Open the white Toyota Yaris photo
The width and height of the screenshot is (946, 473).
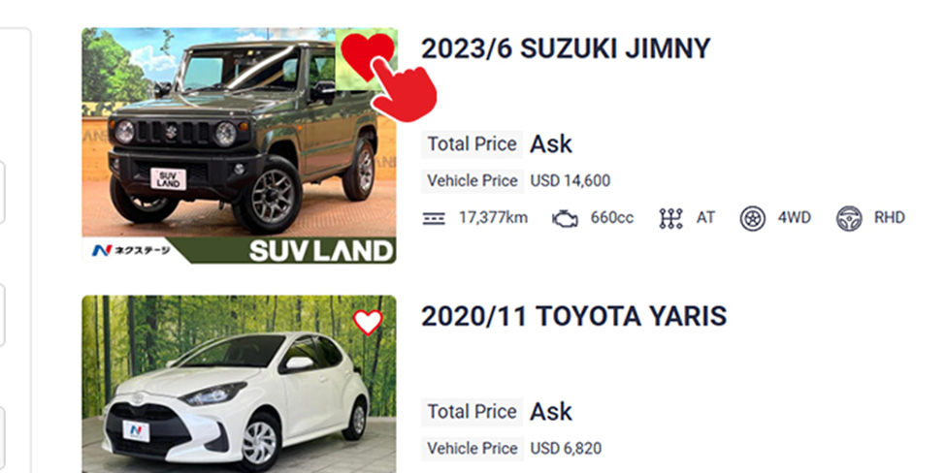tap(239, 384)
